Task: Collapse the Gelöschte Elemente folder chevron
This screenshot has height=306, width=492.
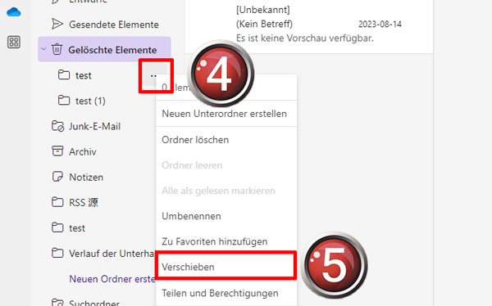Action: pos(43,49)
